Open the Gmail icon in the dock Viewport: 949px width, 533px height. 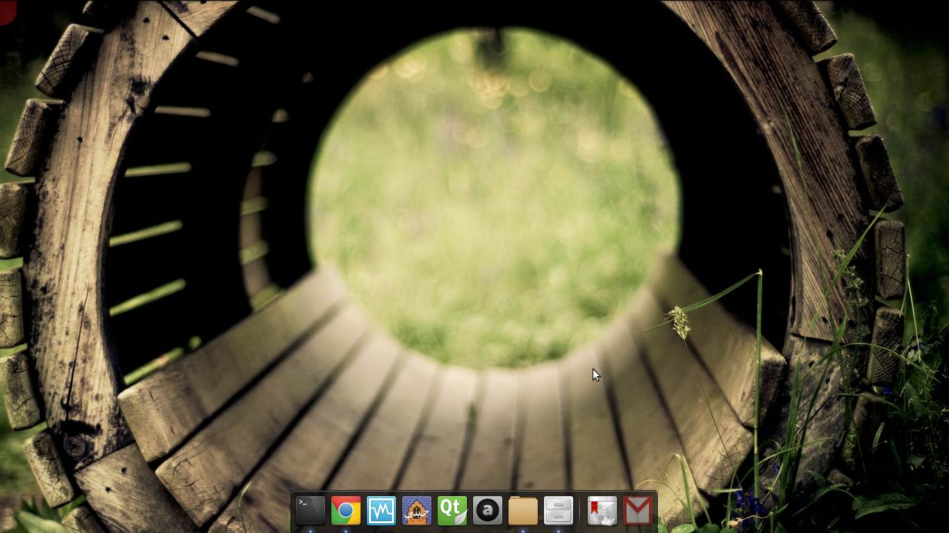tap(638, 511)
